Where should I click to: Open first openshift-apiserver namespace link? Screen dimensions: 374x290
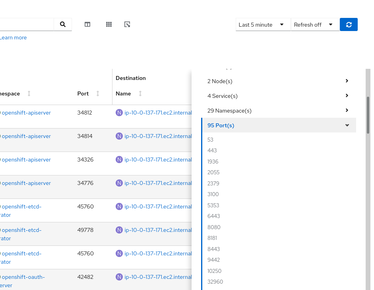[26, 113]
